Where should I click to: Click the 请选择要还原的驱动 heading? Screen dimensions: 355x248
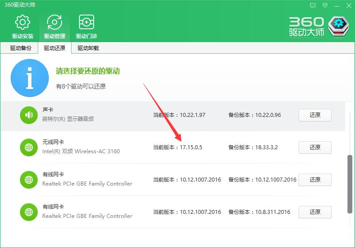coord(87,71)
